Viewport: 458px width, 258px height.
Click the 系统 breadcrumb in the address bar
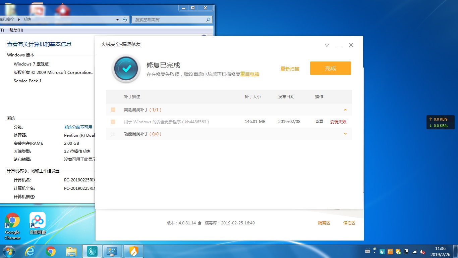pos(27,20)
